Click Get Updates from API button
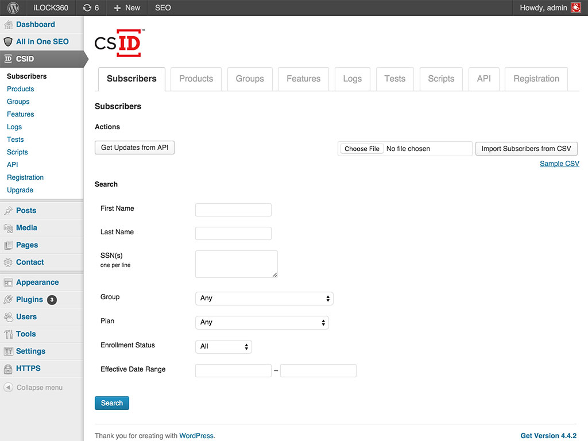588x441 pixels. 134,148
